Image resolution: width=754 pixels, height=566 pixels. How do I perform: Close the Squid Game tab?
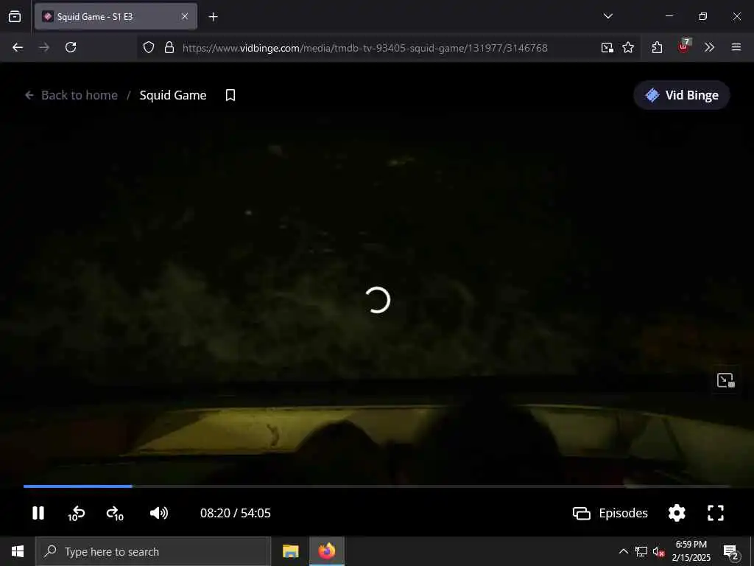point(185,16)
